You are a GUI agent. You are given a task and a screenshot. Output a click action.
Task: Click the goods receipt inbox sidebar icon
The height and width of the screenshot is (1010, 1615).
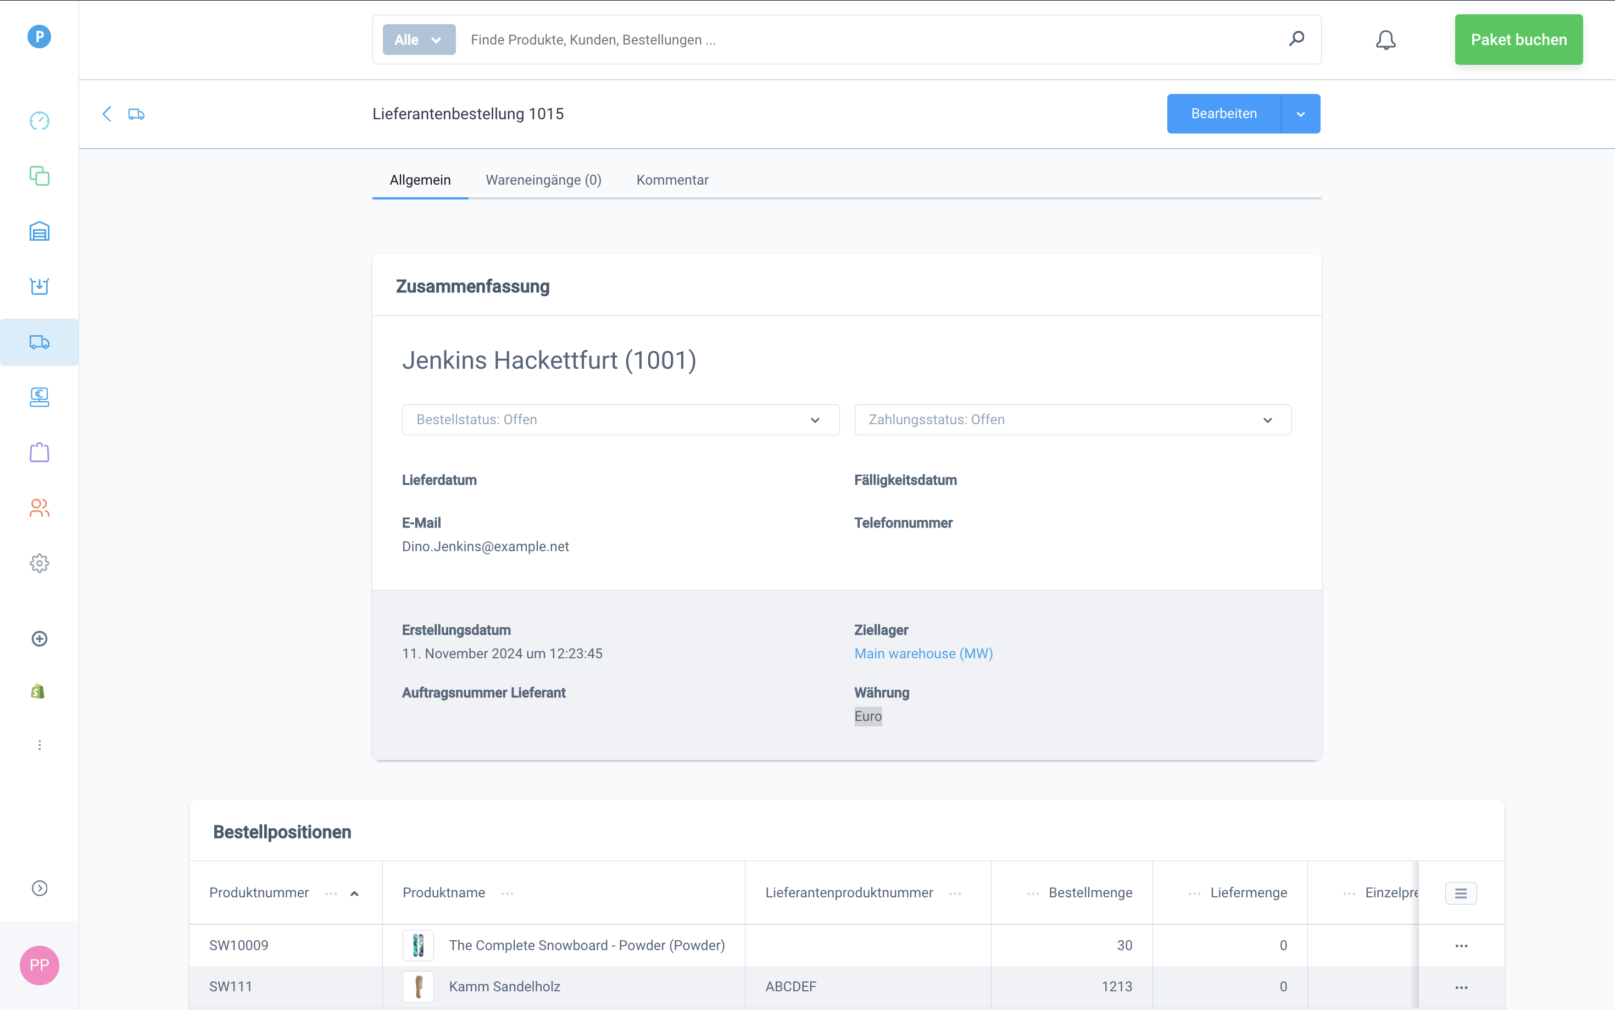(40, 286)
